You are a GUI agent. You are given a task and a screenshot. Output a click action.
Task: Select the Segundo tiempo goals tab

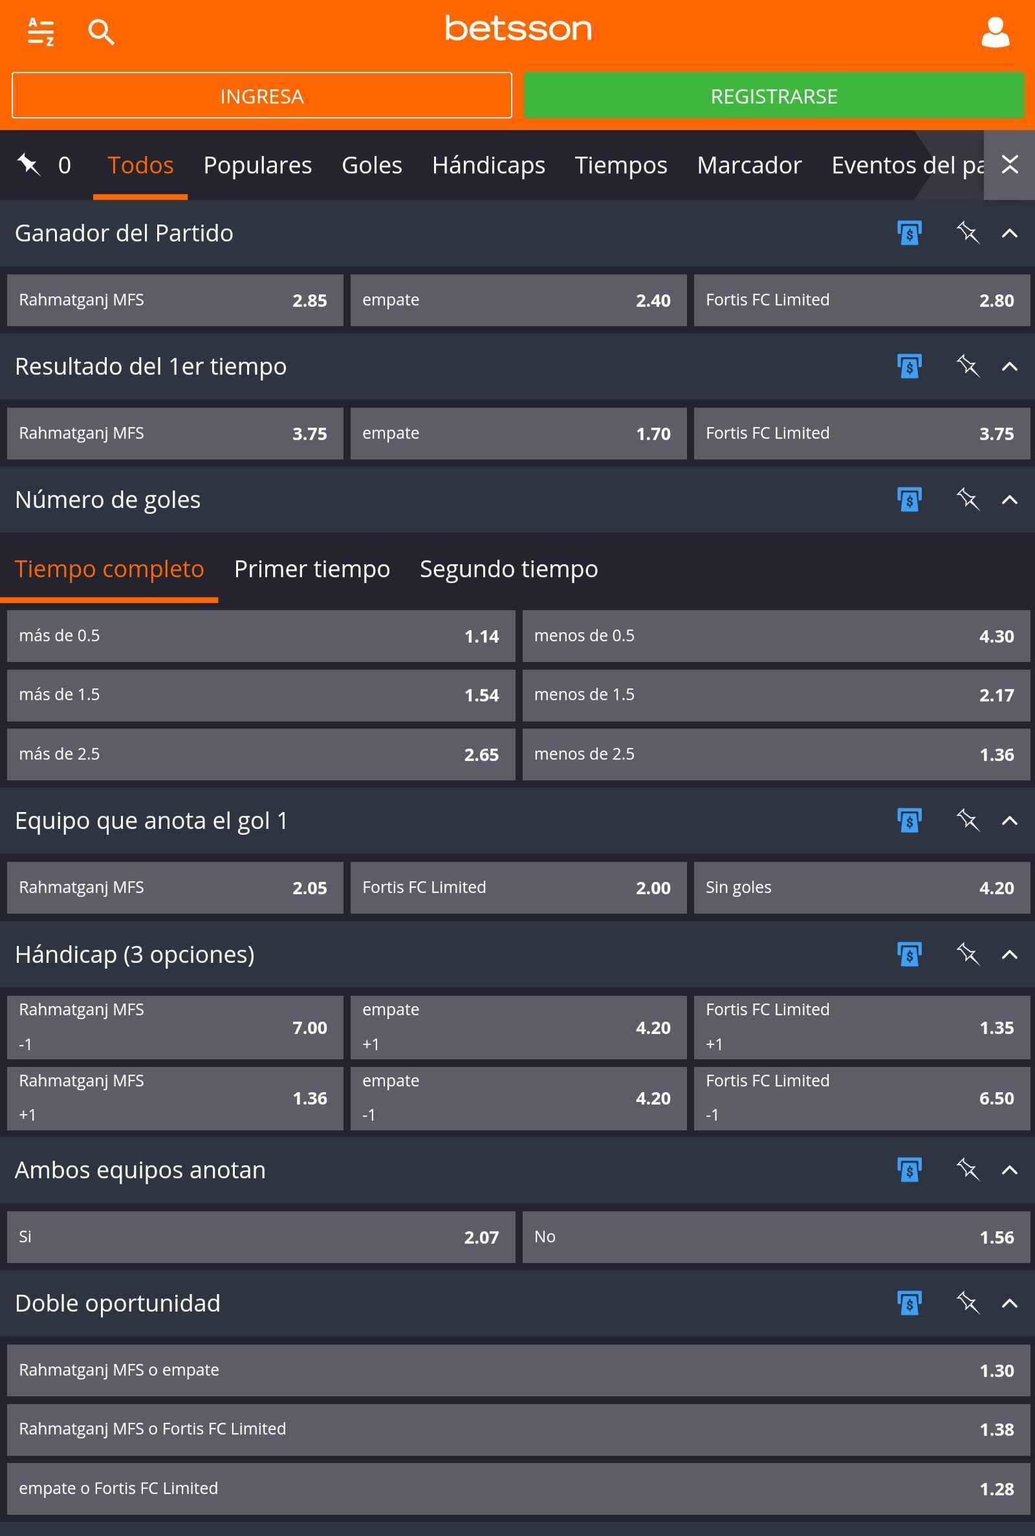point(509,569)
